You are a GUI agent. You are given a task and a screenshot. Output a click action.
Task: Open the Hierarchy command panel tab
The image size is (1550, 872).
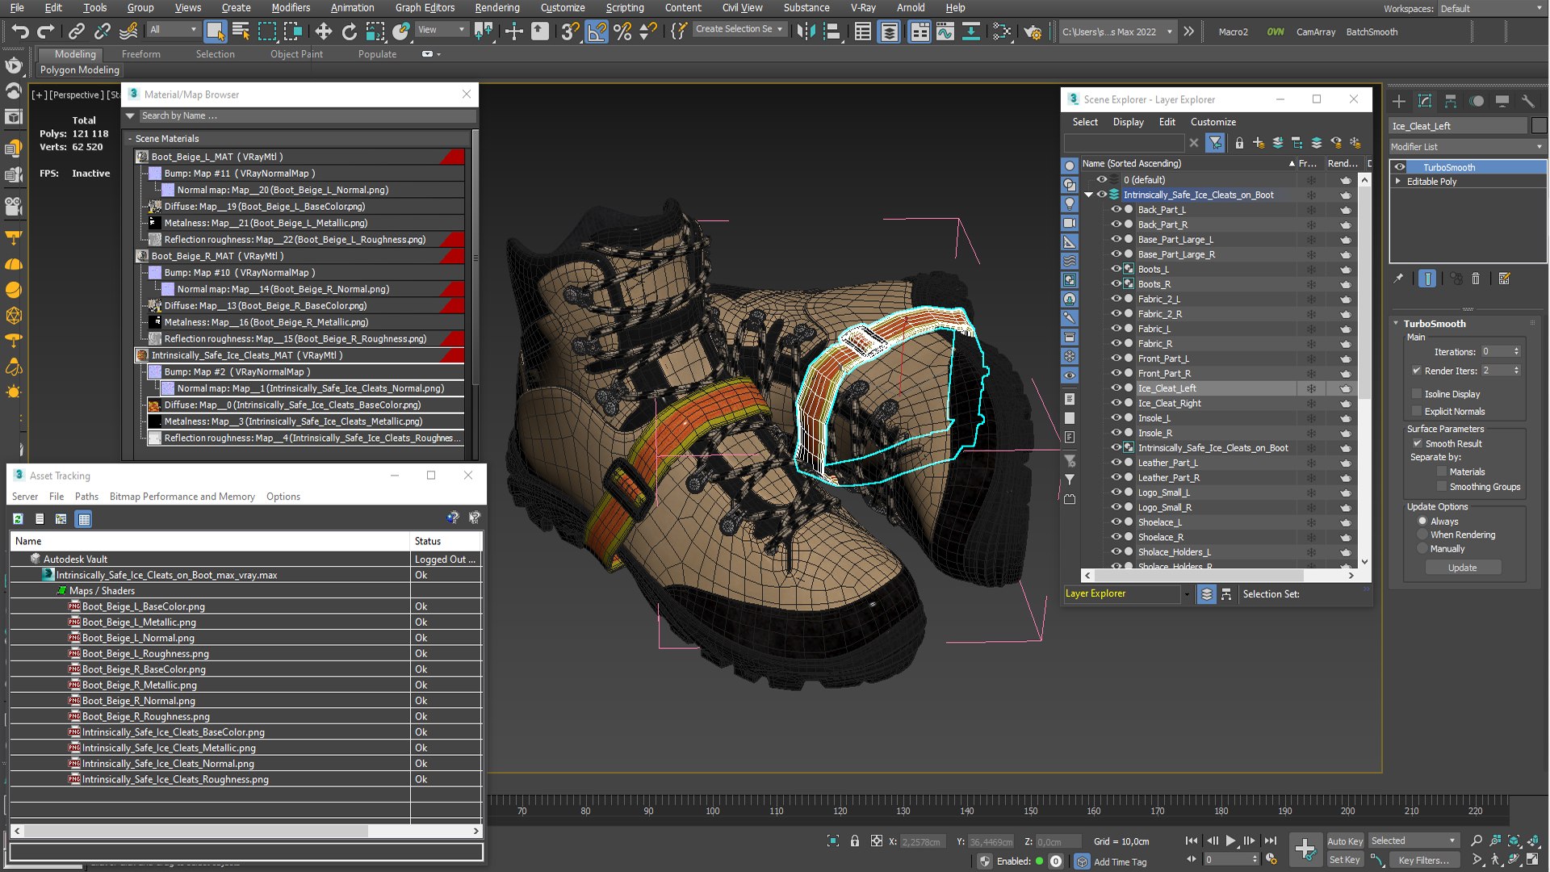[x=1451, y=101]
